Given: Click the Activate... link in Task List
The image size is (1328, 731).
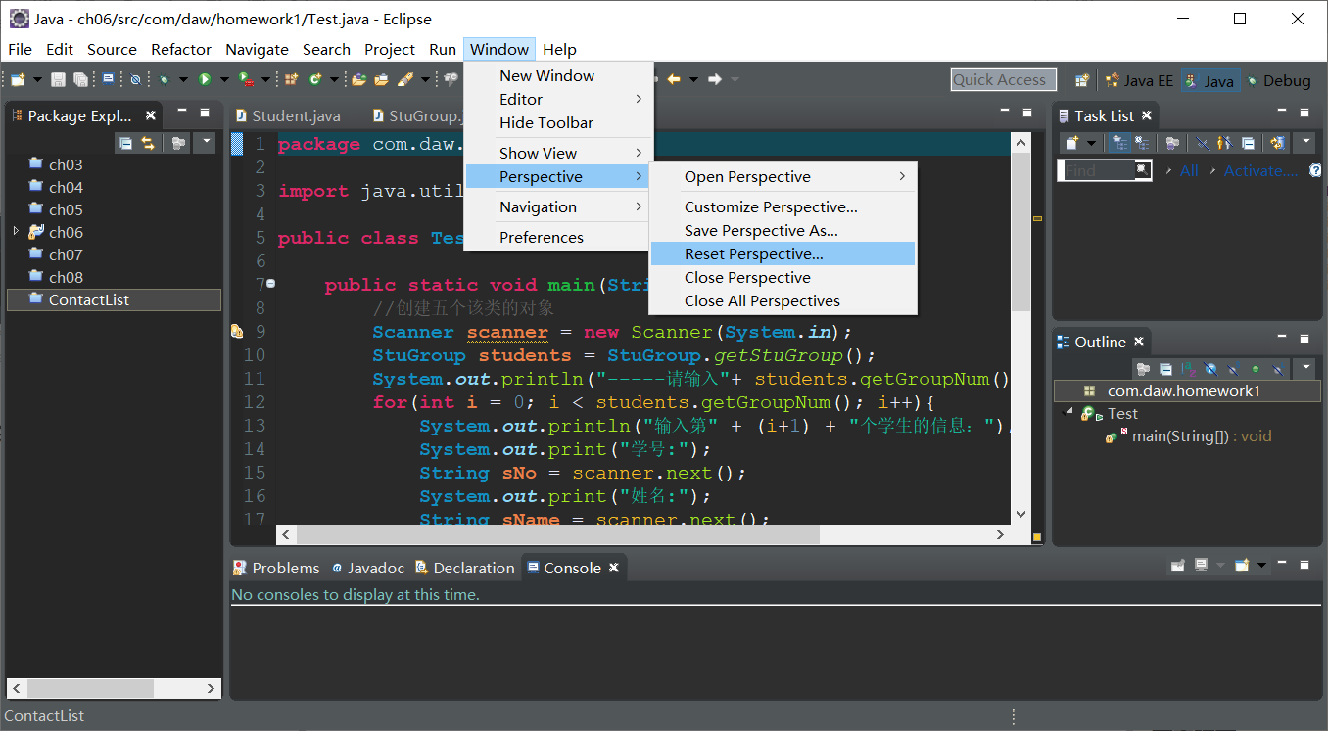Looking at the screenshot, I should pyautogui.click(x=1260, y=170).
